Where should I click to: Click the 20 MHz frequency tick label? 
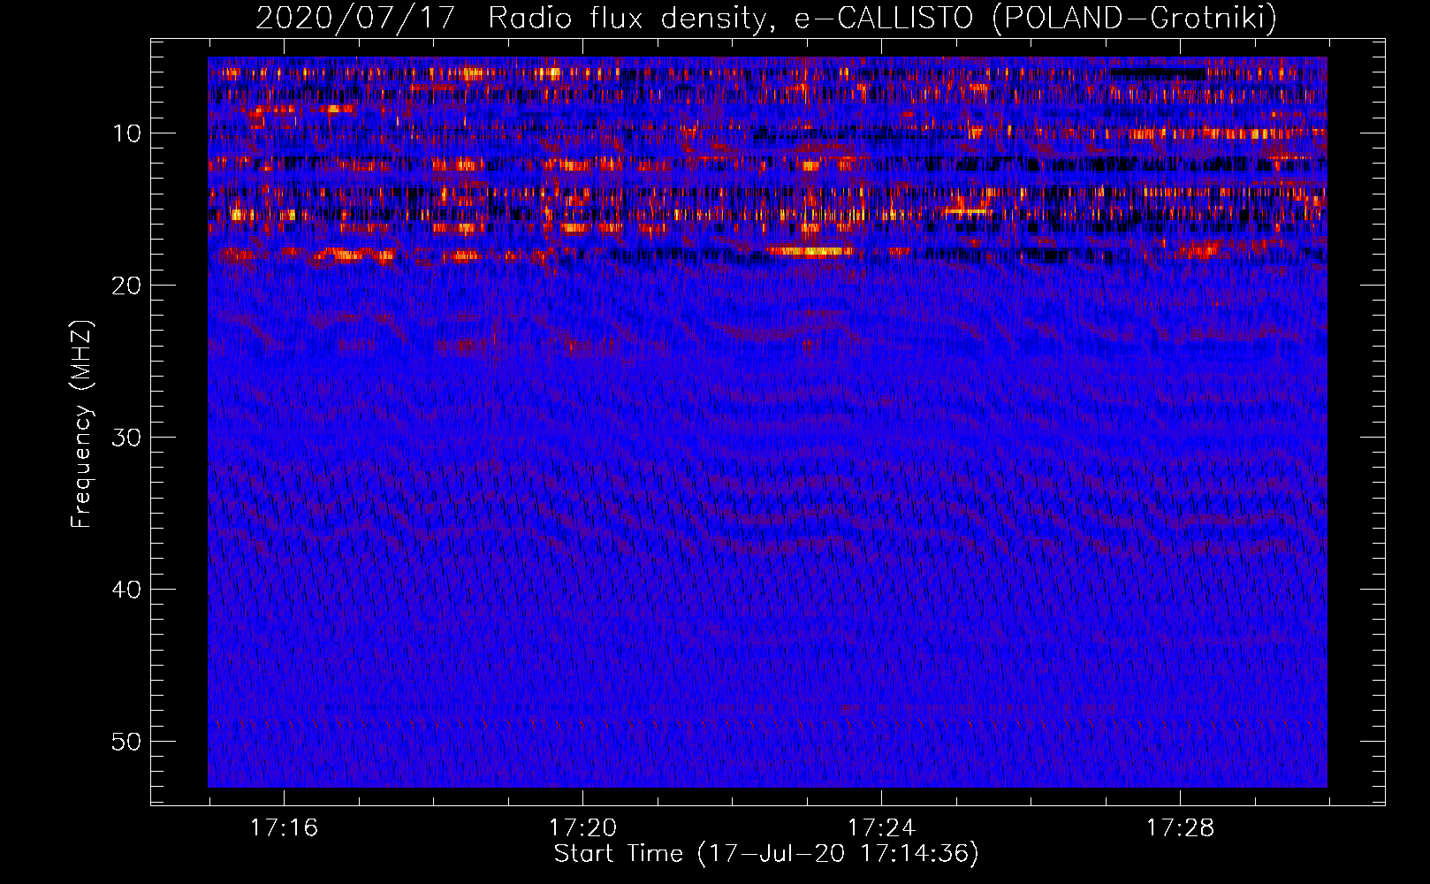click(127, 286)
